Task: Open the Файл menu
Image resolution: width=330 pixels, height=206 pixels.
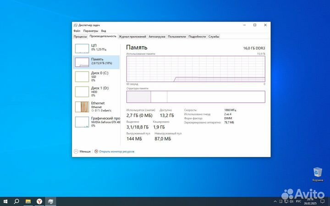Action: click(x=77, y=31)
